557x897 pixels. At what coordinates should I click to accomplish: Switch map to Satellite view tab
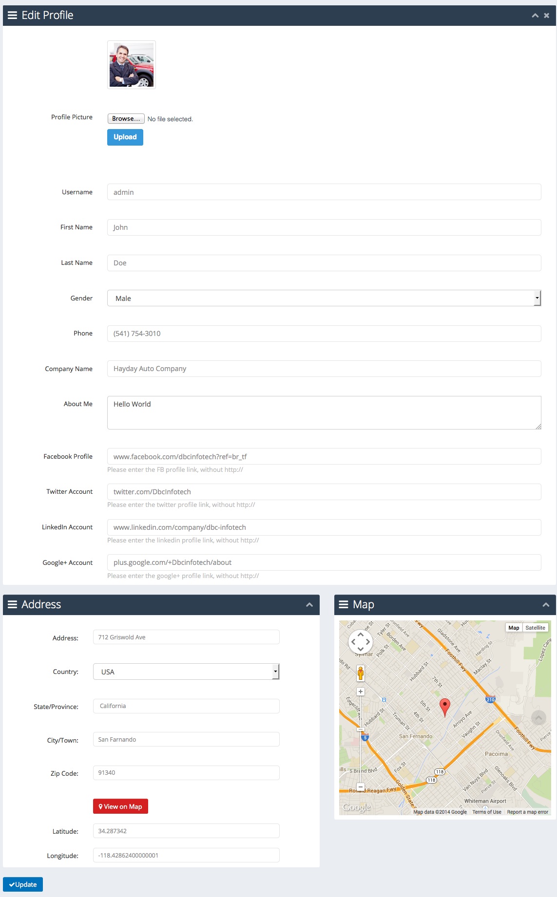pos(535,628)
